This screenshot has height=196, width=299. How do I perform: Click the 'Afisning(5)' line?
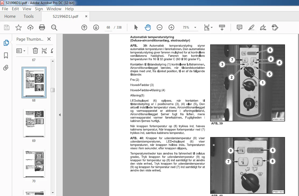coord(137,95)
